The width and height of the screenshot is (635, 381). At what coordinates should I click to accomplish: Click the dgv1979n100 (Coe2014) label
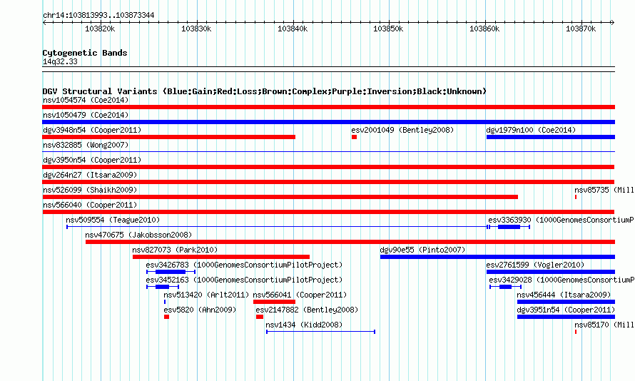531,130
